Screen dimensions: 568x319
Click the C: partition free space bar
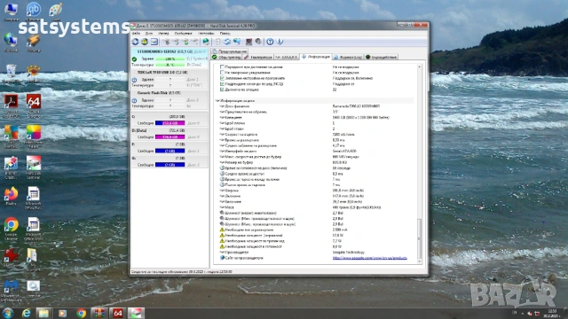pos(170,123)
